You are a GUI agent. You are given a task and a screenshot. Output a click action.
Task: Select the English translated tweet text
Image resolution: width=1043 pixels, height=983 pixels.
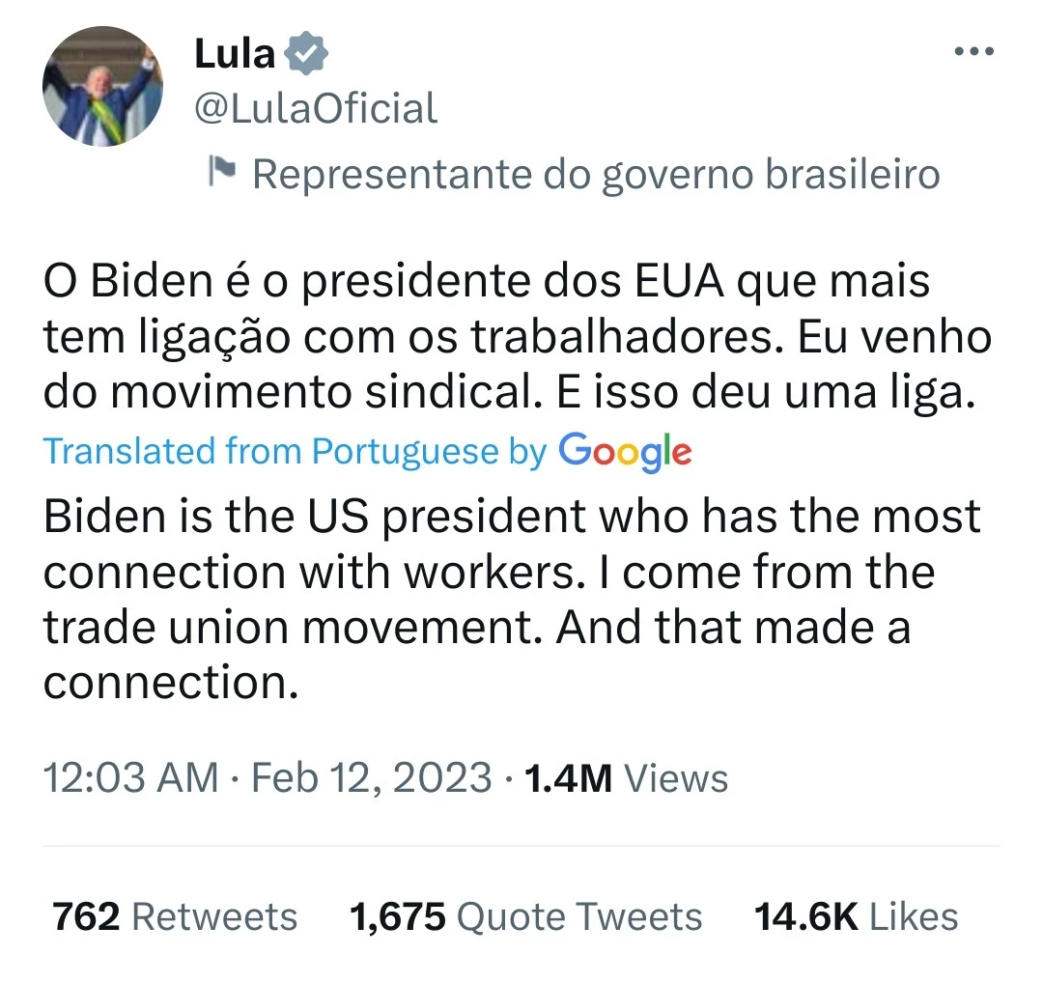point(512,600)
